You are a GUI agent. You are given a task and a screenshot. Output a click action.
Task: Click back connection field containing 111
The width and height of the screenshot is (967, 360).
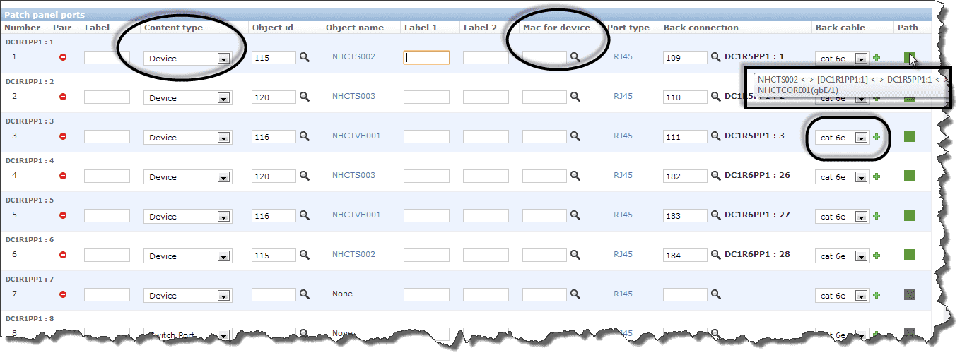click(685, 137)
